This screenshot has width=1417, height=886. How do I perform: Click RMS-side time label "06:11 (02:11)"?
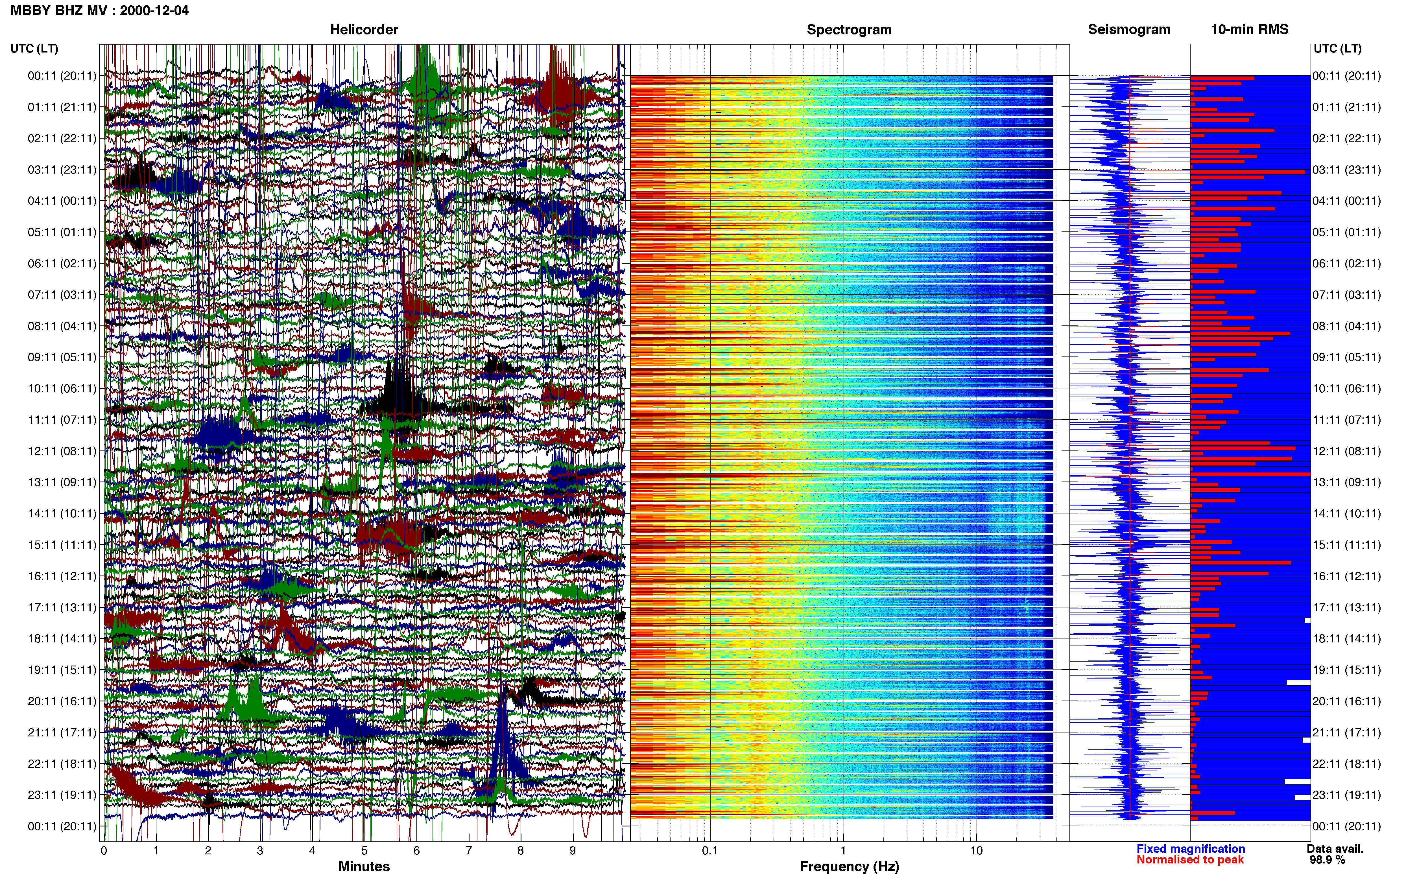(x=1347, y=264)
